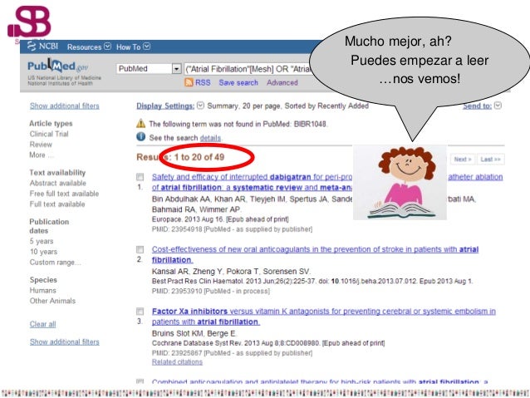Tick checkbox for result 2 cost-effectiveness article
The image size is (530, 398).
140,249
